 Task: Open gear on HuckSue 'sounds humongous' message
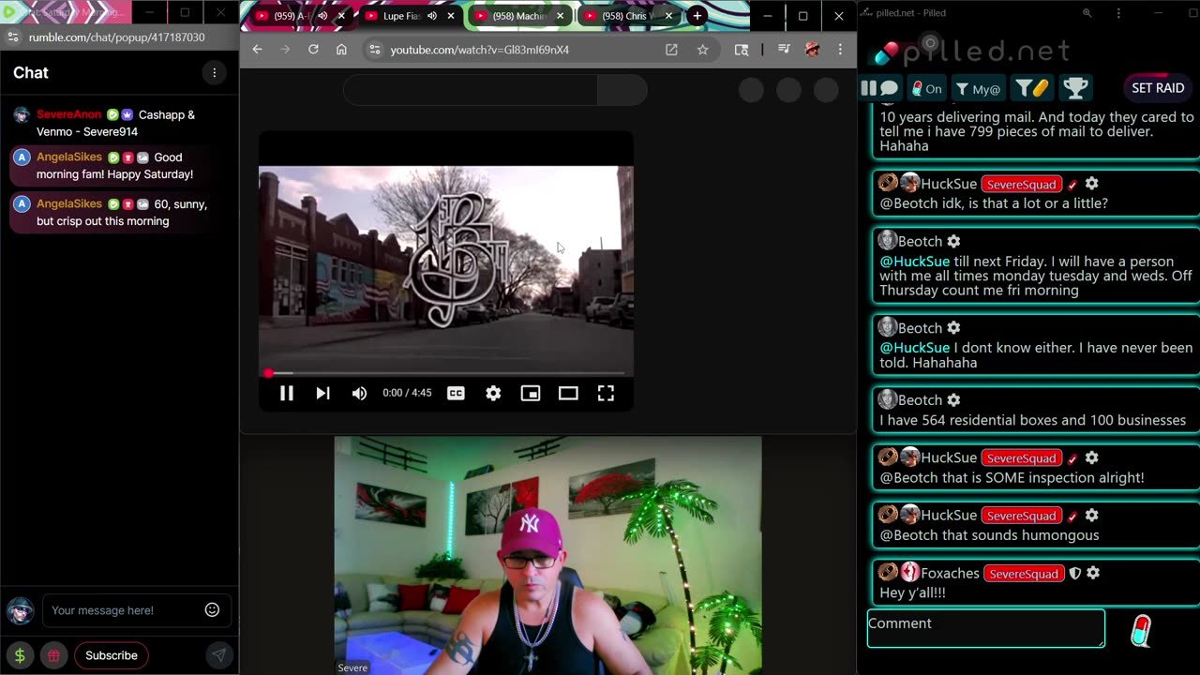pyautogui.click(x=1091, y=516)
